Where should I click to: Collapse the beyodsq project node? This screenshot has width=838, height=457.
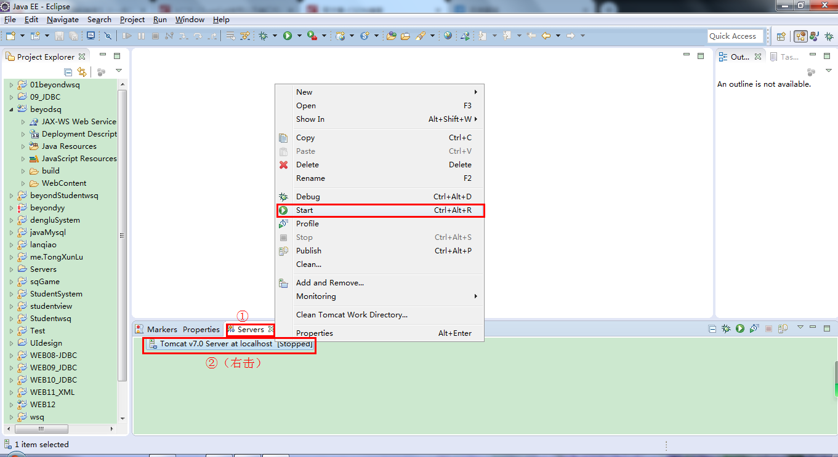click(x=11, y=109)
